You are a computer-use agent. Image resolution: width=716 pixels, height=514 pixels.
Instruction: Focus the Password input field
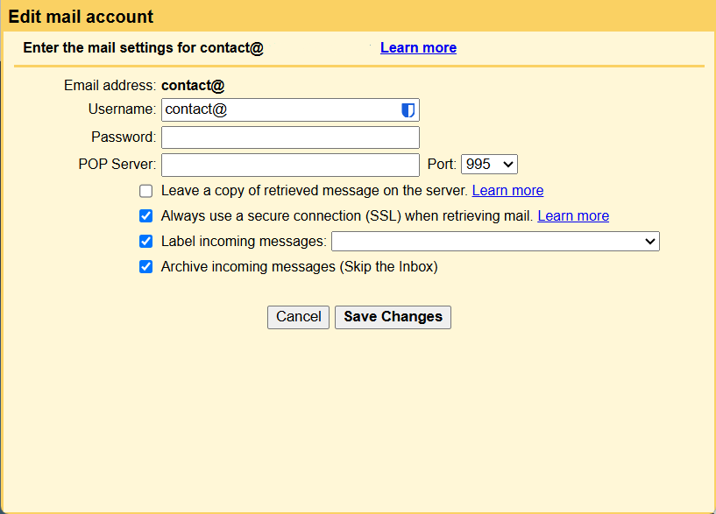click(x=290, y=137)
